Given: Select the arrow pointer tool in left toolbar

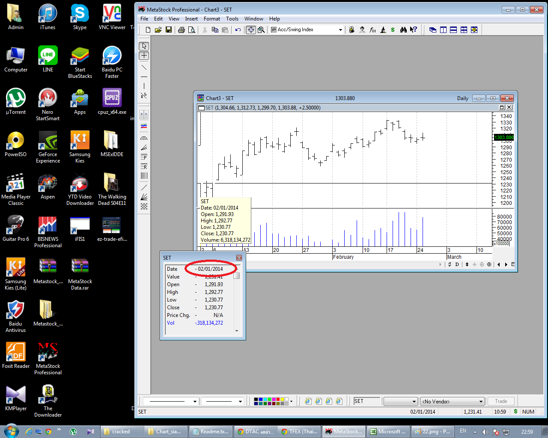Looking at the screenshot, I should [144, 46].
